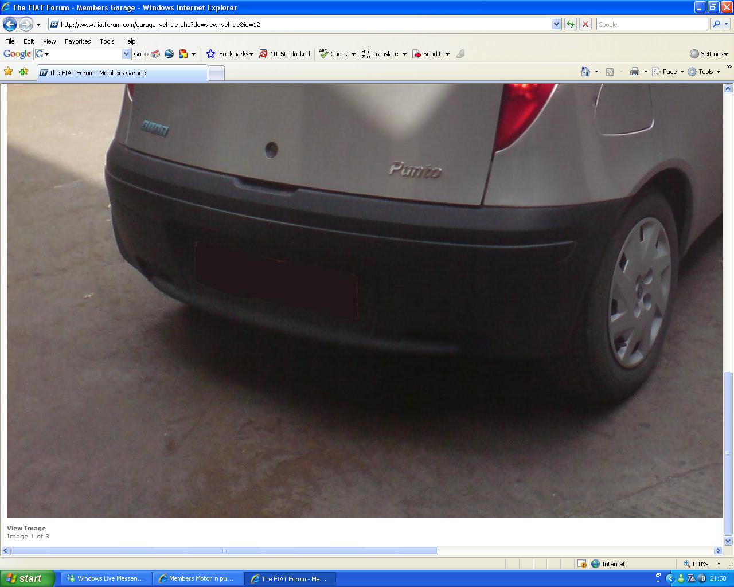Click the RSS feeds icon
This screenshot has height=587, width=734.
610,72
